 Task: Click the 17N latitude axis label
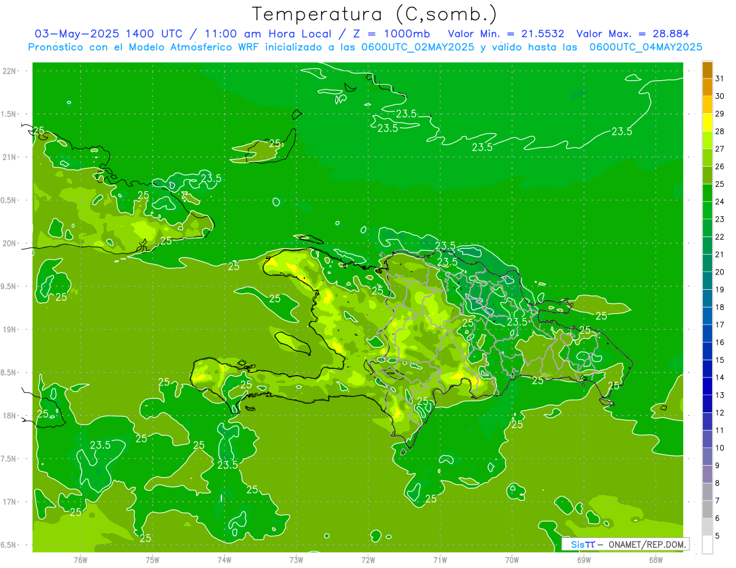pyautogui.click(x=9, y=502)
